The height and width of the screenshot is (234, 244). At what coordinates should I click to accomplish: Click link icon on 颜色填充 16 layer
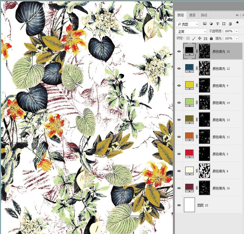point(197,188)
